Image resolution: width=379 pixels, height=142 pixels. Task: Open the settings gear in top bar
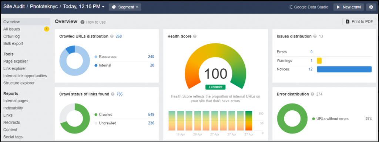pos(371,7)
